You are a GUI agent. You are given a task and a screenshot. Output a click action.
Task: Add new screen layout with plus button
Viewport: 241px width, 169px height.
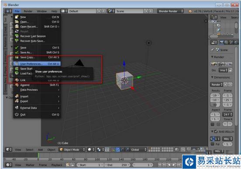click(x=99, y=11)
